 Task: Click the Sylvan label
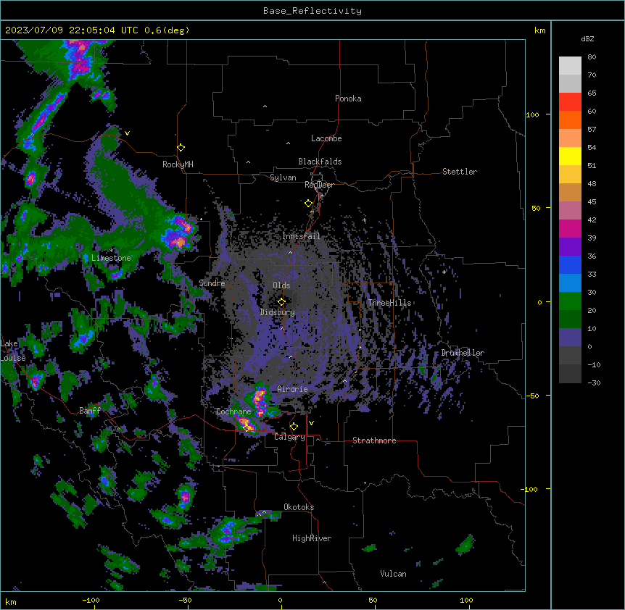click(283, 177)
